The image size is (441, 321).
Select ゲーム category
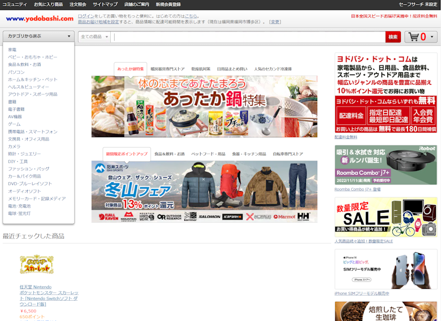point(14,124)
